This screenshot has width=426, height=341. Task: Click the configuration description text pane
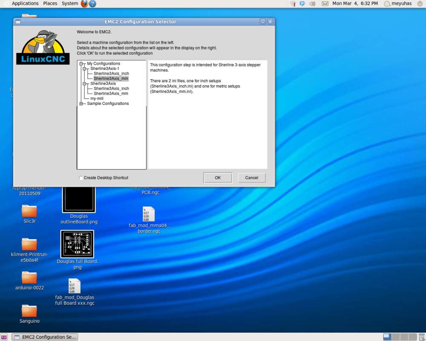tap(207, 115)
